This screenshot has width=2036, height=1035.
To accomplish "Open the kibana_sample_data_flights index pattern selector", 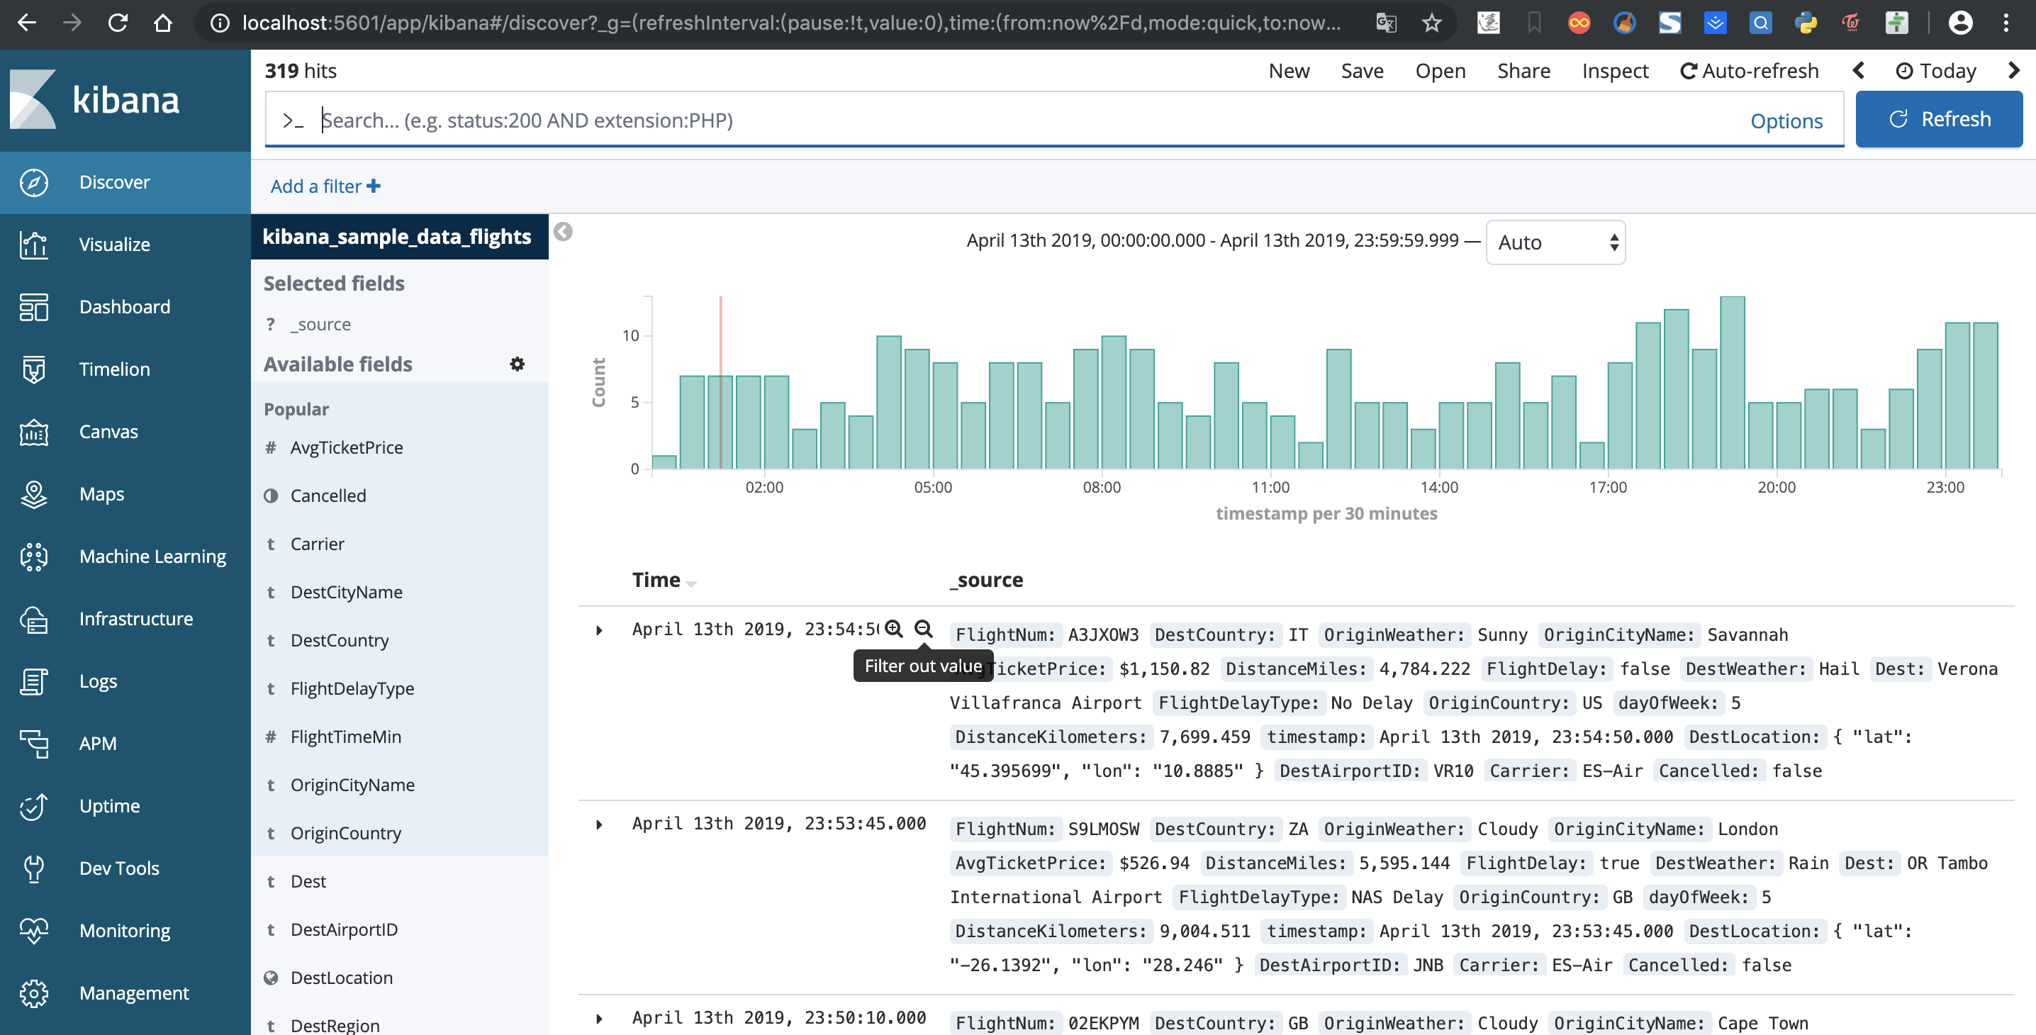I will pyautogui.click(x=399, y=236).
